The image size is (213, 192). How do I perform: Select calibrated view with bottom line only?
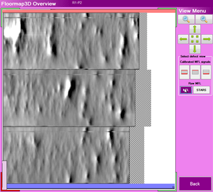coord(206,72)
